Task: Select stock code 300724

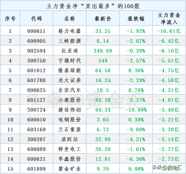Action: pyautogui.click(x=37, y=110)
